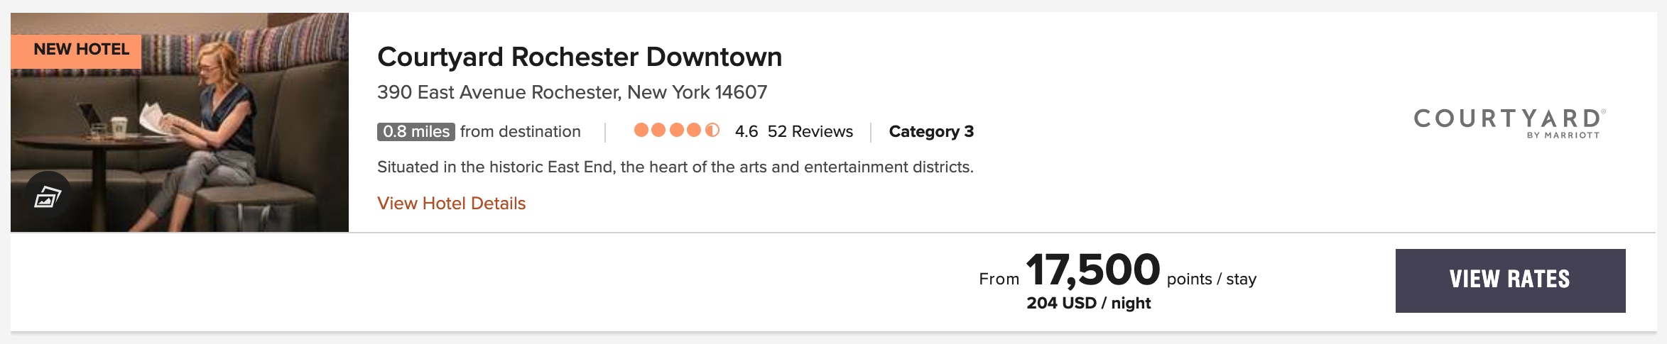
Task: Click the 204 USD / night rate
Action: [x=1088, y=304]
